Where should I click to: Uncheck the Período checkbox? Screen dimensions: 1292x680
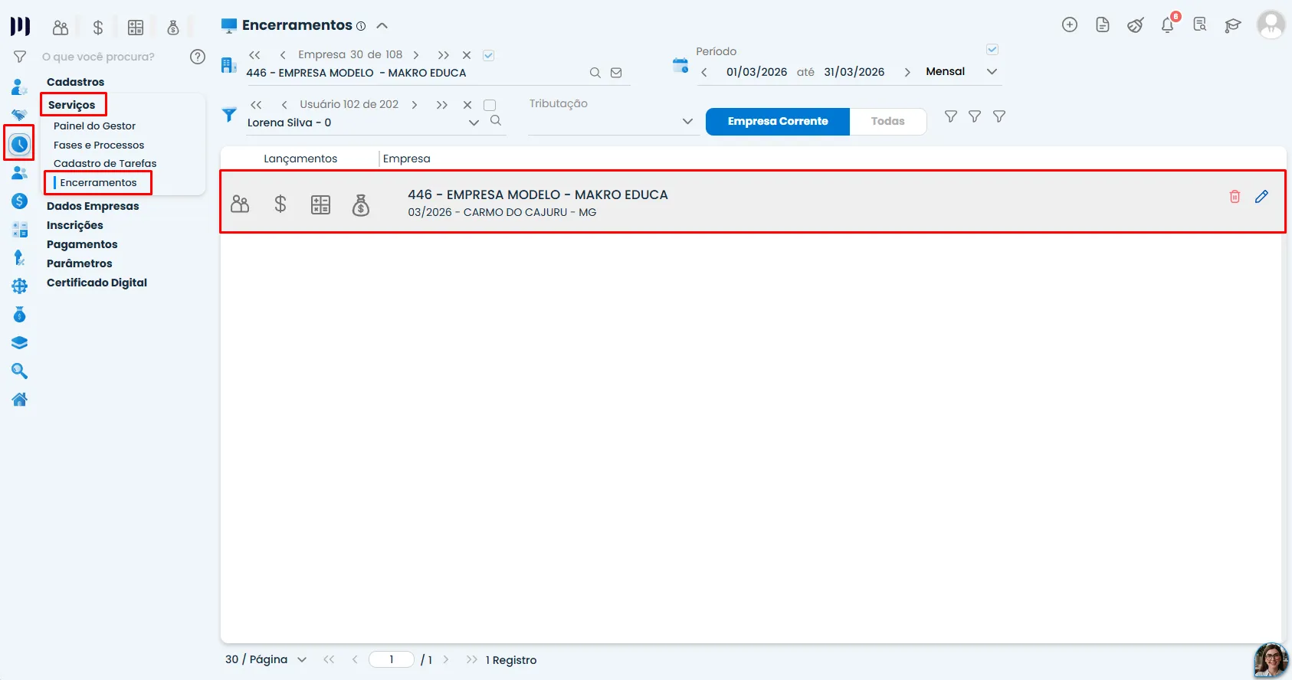pos(992,50)
